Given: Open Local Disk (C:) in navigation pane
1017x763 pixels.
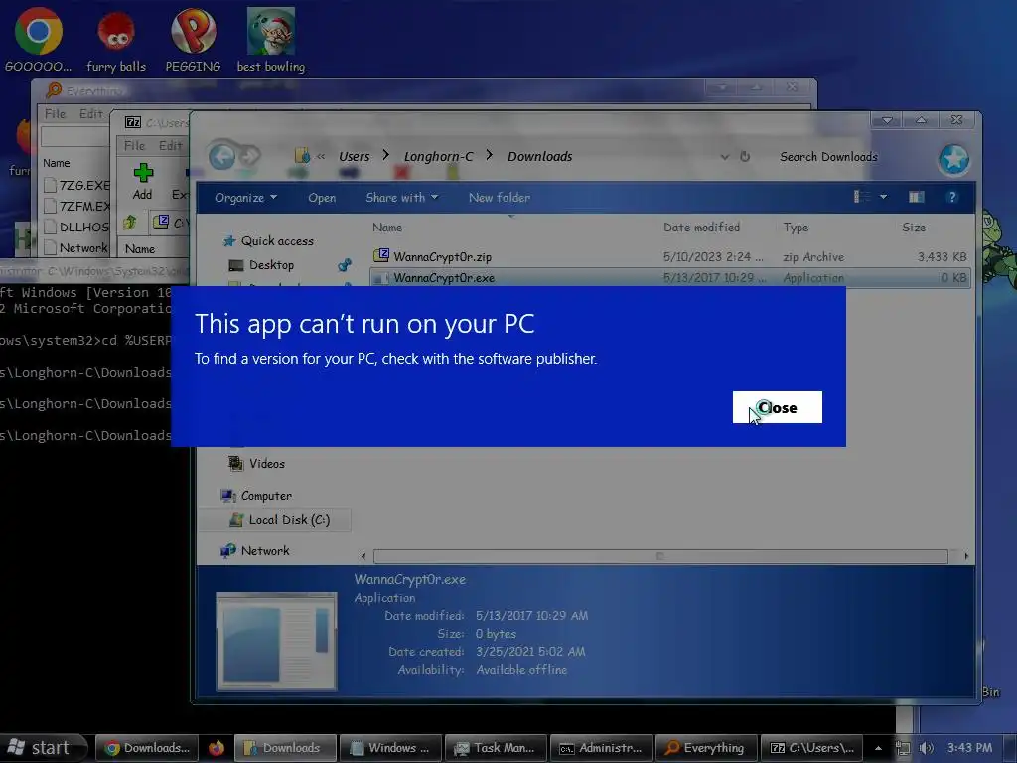Looking at the screenshot, I should 289,520.
